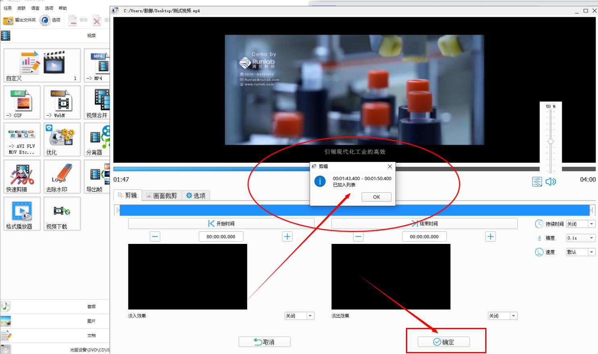The height and width of the screenshot is (354, 598).
Task: Click the 取消 cancel button
Action: [265, 342]
